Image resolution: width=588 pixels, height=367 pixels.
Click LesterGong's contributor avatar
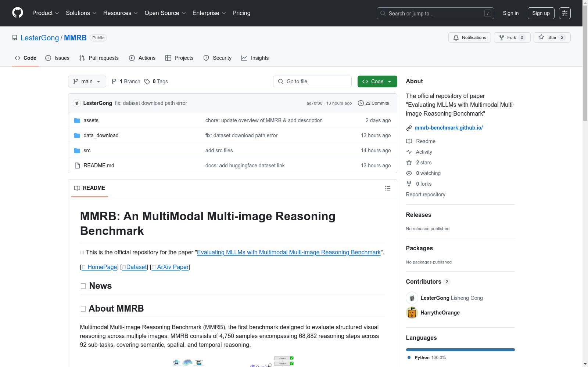coord(412,298)
